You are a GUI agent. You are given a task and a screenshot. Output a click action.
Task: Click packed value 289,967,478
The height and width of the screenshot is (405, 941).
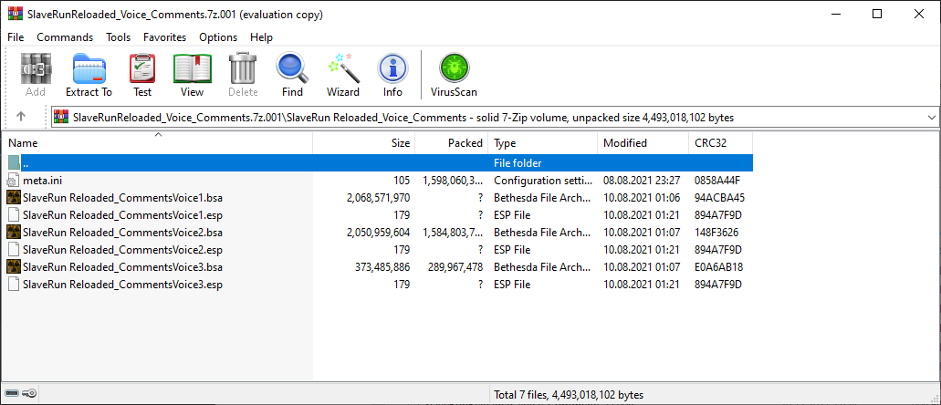click(x=455, y=267)
